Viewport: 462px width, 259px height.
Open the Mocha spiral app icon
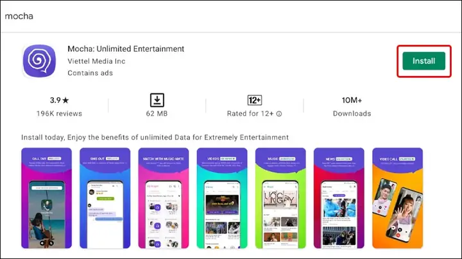point(40,61)
